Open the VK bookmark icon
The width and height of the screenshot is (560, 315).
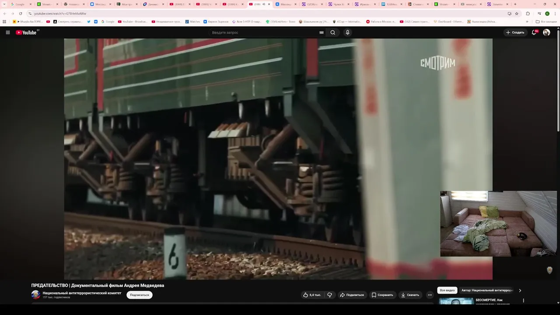coord(96,21)
